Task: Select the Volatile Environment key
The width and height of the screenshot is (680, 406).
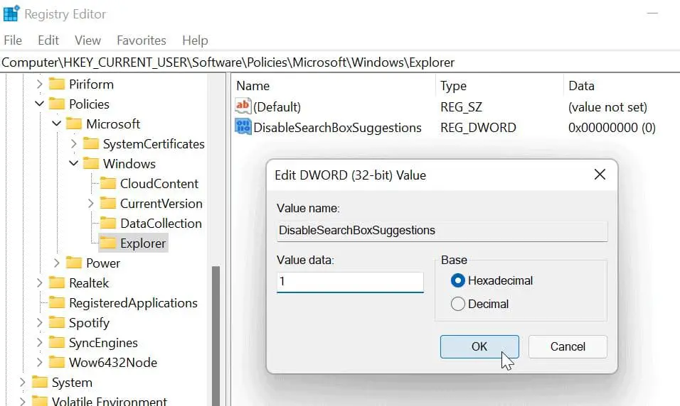Action: point(110,401)
